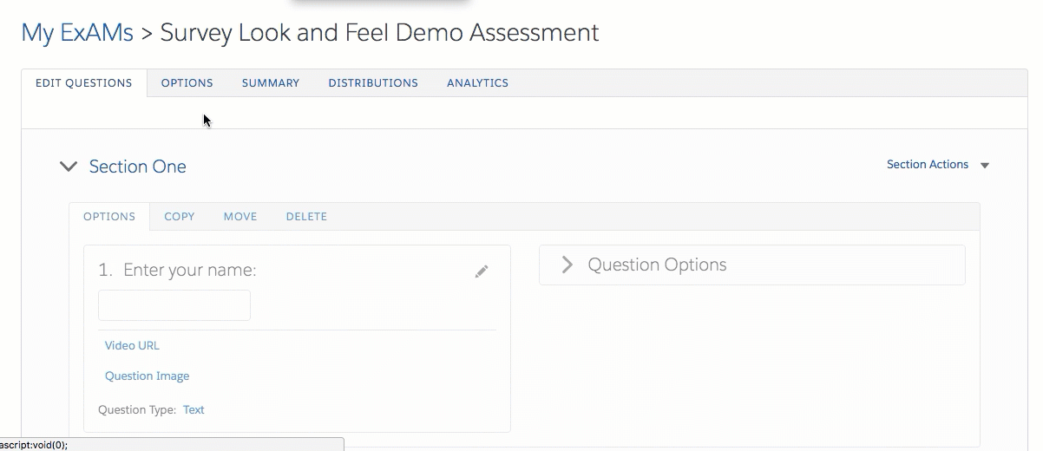Select the Analytics tab
1043x451 pixels.
click(477, 83)
